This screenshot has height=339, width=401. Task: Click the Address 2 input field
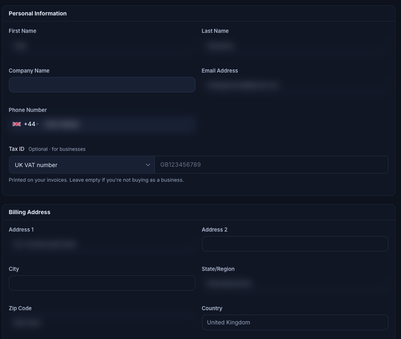click(x=295, y=244)
